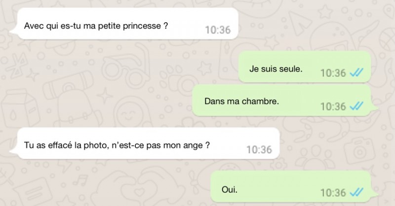This screenshot has height=206, width=395.
Task: Click the 10:36 timestamp on the 'Oui.' bubble
Action: pos(333,193)
